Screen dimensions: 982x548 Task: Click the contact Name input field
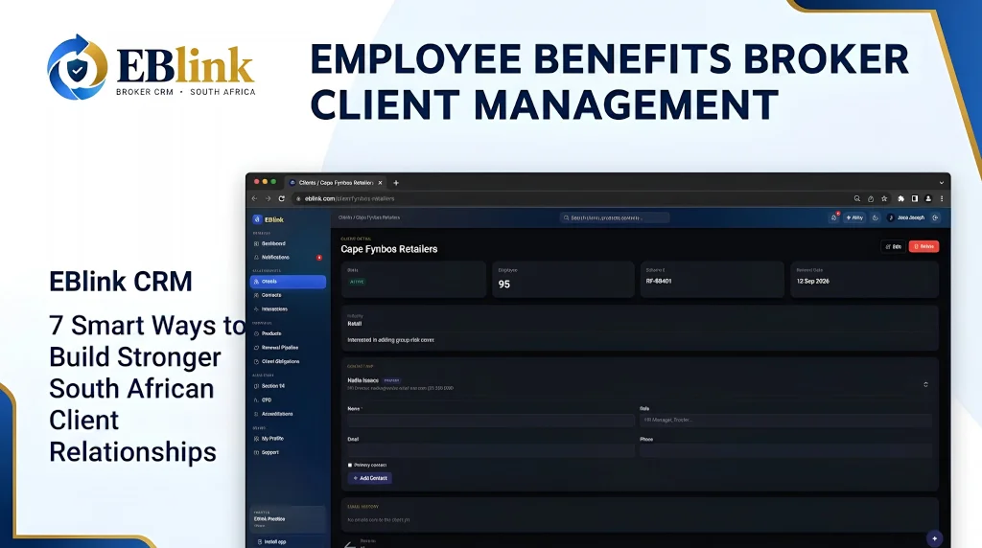[491, 421]
